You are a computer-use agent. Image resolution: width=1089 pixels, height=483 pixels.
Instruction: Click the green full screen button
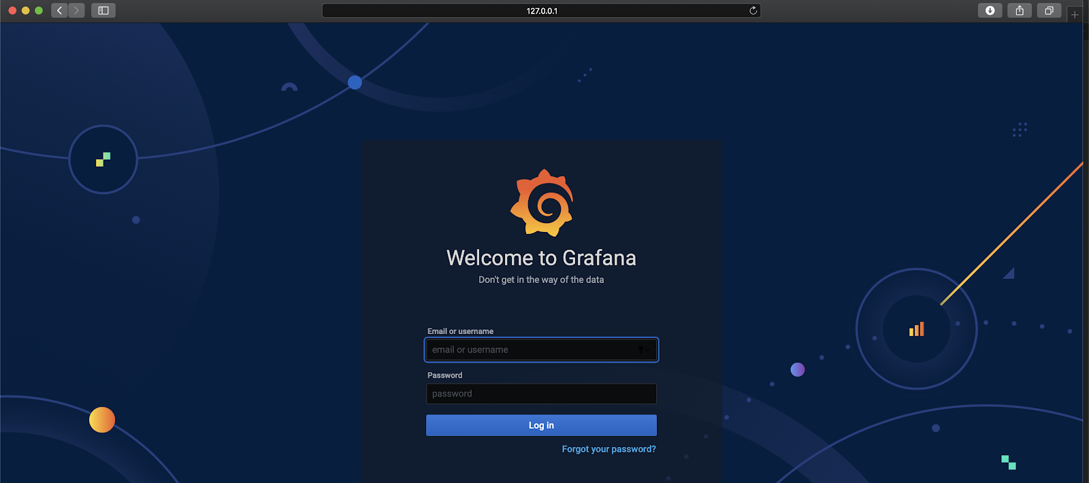pyautogui.click(x=39, y=10)
